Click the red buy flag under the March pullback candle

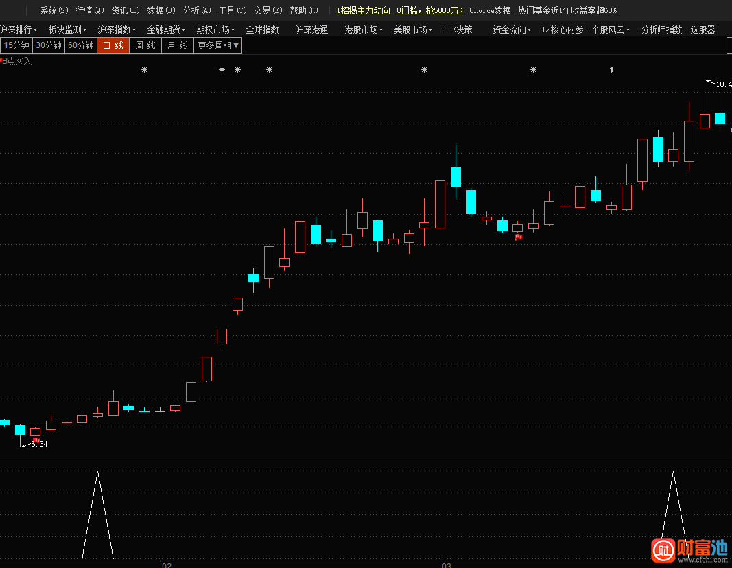click(519, 237)
